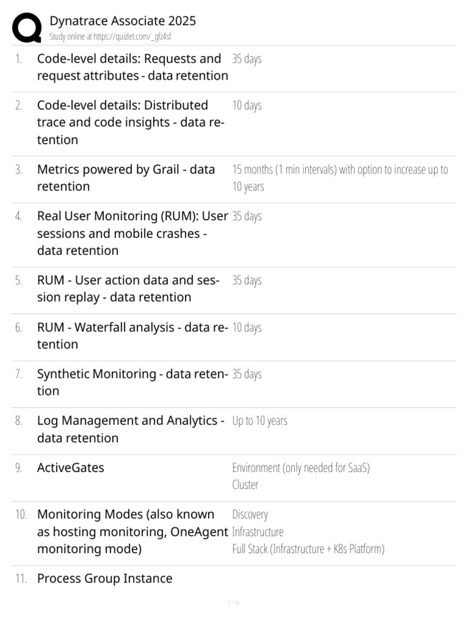
Task: Click the Cluster definition under ActiveGates
Action: point(245,485)
